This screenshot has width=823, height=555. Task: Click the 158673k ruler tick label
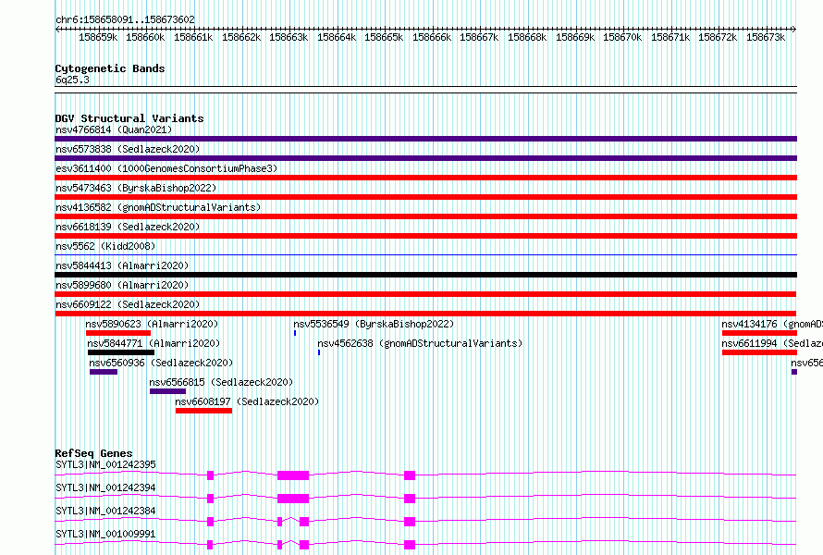click(x=766, y=37)
